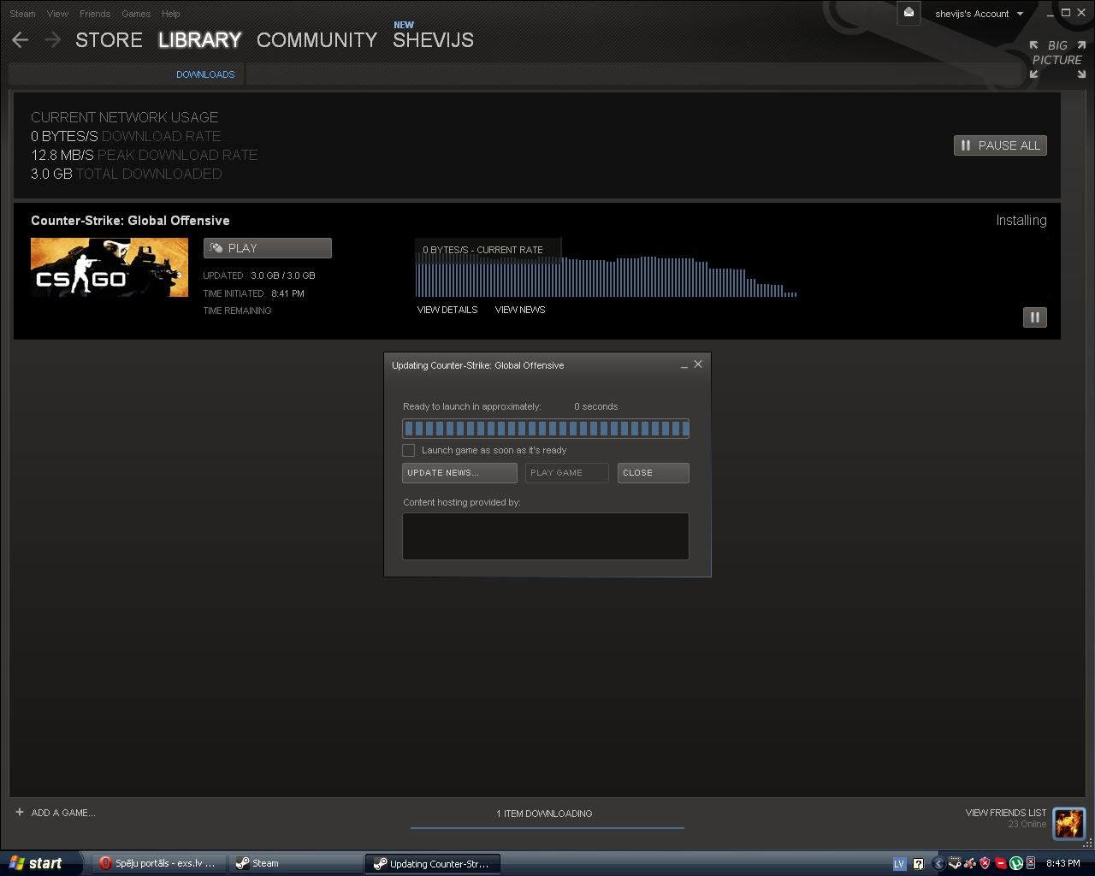Click the 8:43 PM system clock
Viewport: 1095px width, 876px height.
tap(1063, 863)
